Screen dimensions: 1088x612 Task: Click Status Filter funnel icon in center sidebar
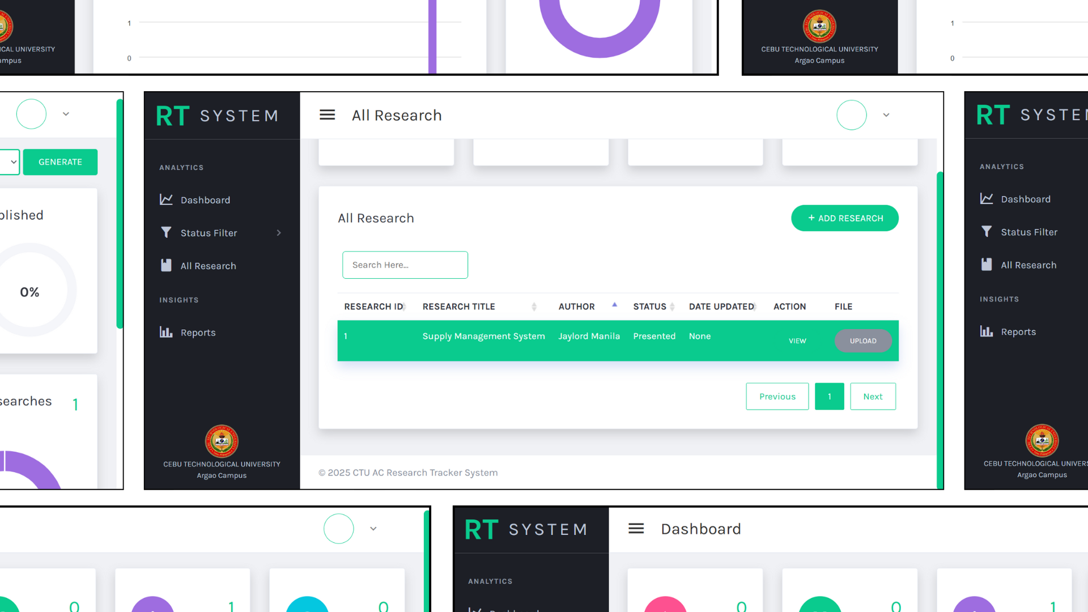tap(166, 232)
